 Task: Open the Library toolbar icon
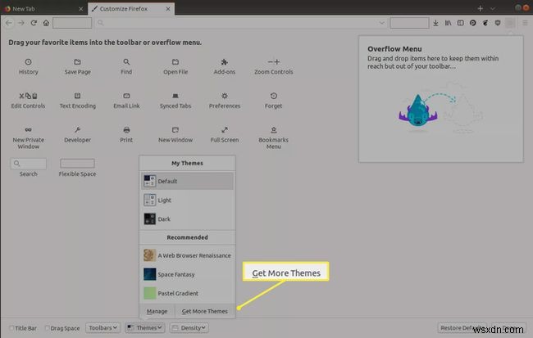point(448,23)
